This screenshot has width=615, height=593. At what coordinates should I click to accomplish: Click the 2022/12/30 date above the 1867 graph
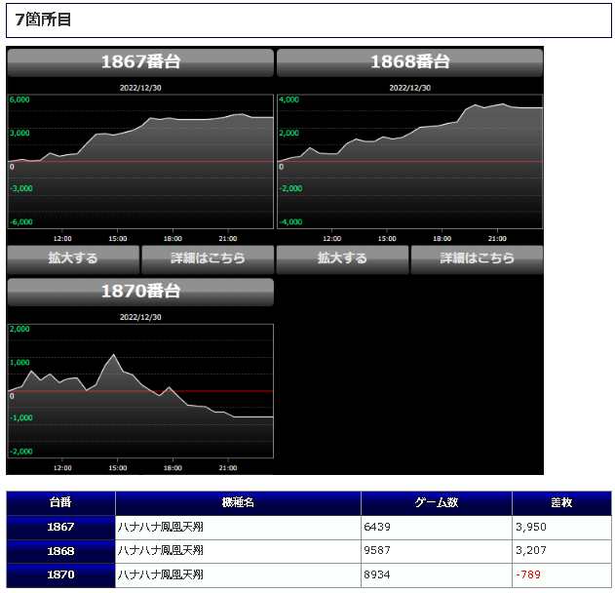click(x=140, y=88)
